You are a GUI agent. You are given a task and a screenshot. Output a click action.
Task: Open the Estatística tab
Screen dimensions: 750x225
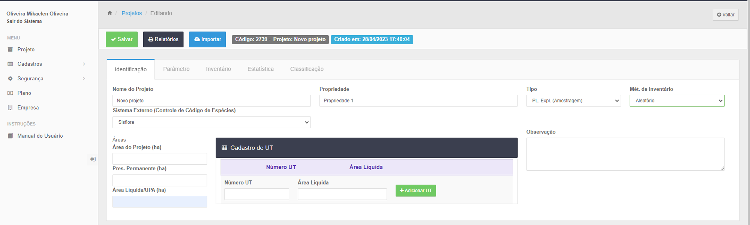point(260,69)
